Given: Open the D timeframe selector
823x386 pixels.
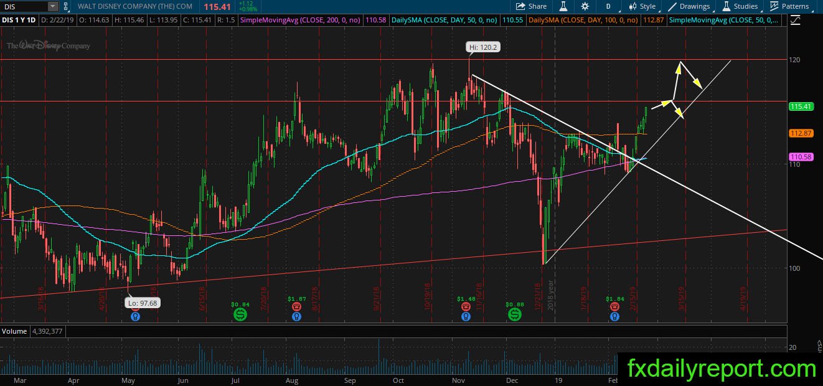Looking at the screenshot, I should pos(608,6).
